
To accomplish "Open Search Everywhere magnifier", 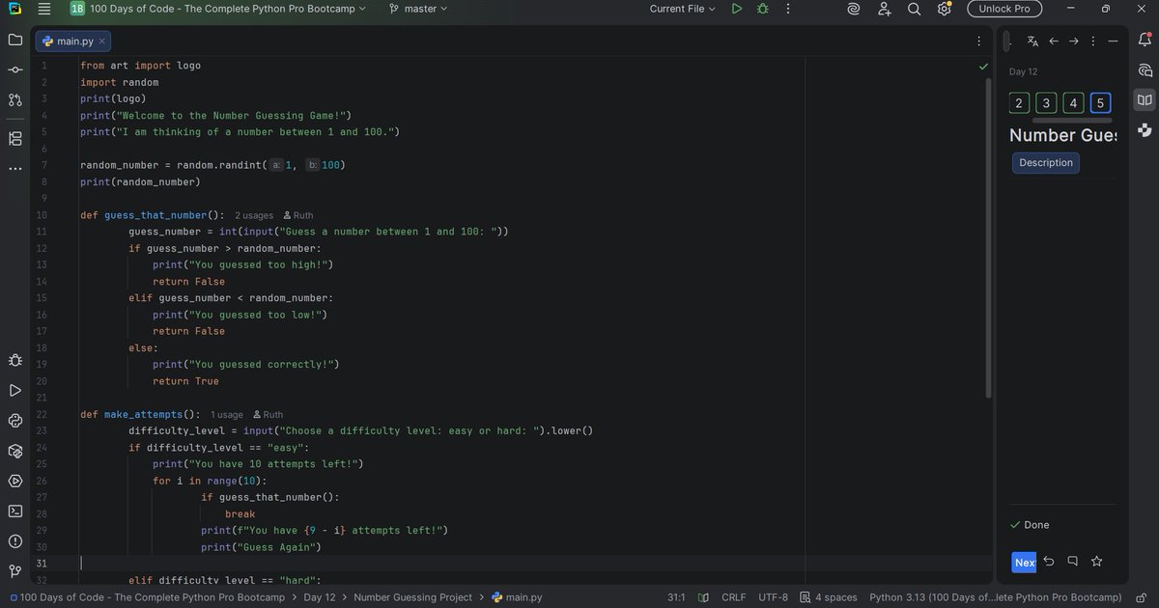I will [914, 9].
